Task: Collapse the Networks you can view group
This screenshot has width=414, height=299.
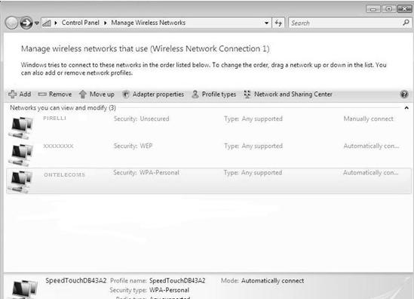Action: [x=406, y=108]
